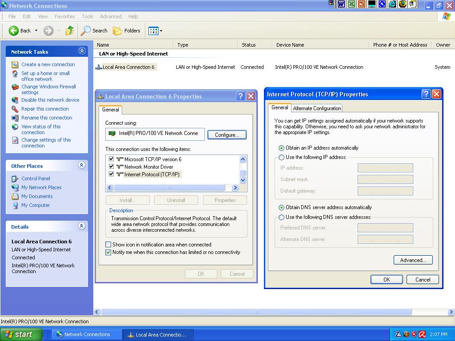
Task: Select Obtain an IP address automatically
Action: pos(281,148)
